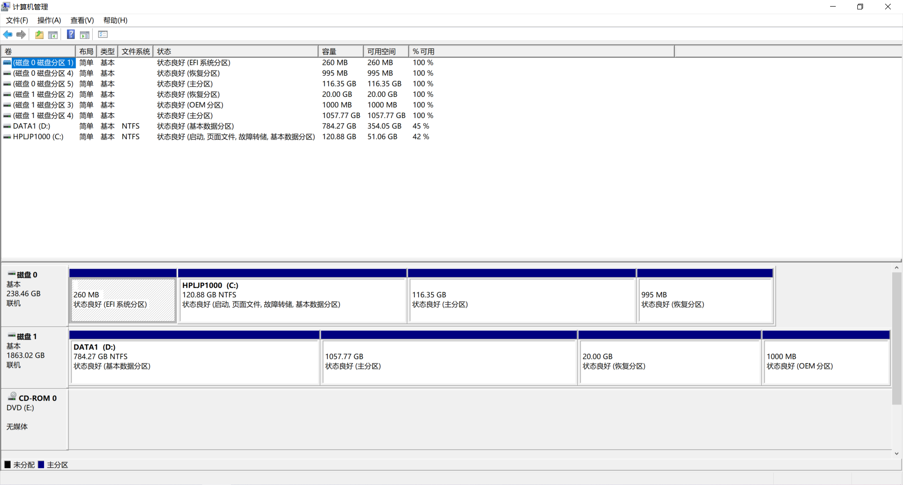Toggle the Show/Hide Console Tree icon

coord(53,34)
